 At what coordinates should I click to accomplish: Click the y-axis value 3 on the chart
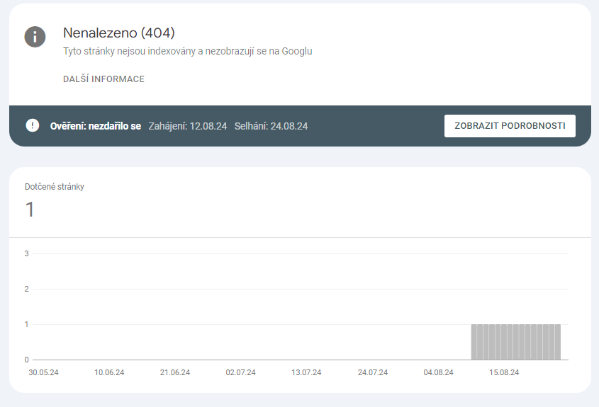click(x=26, y=253)
